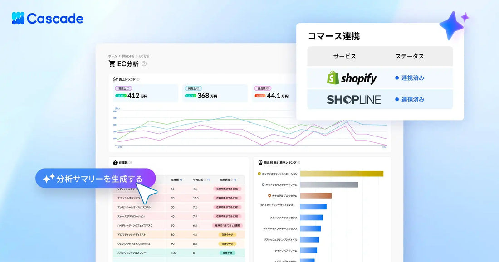The image size is (499, 262).
Task: Click 在庫切れまであと1週間 badge
Action: 227,225
